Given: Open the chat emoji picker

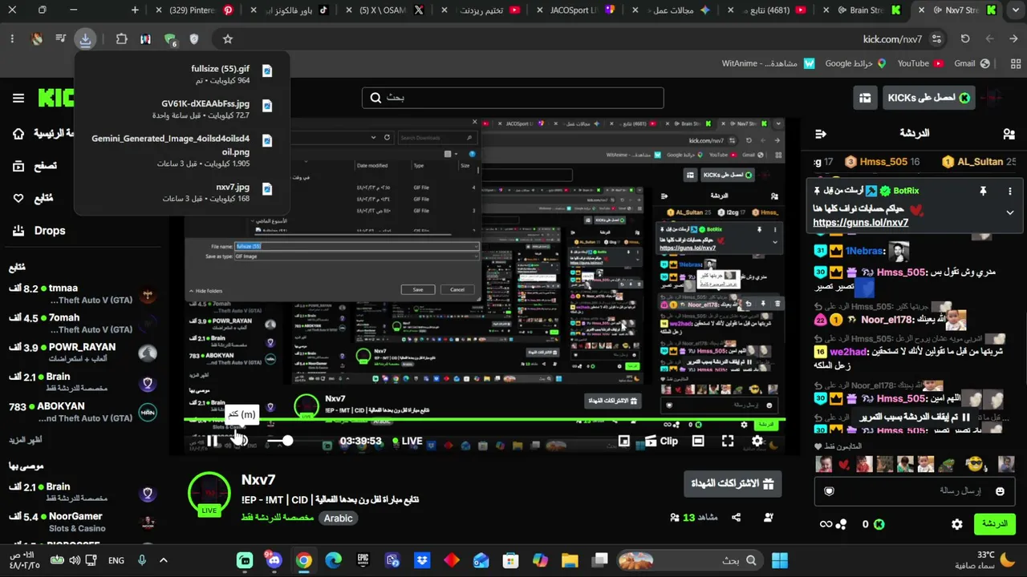Looking at the screenshot, I should [1000, 490].
